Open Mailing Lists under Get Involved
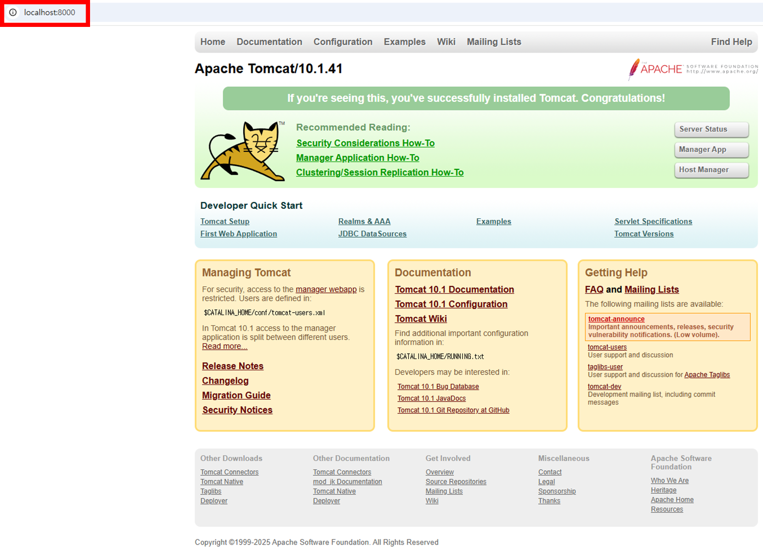The width and height of the screenshot is (763, 551). [444, 491]
